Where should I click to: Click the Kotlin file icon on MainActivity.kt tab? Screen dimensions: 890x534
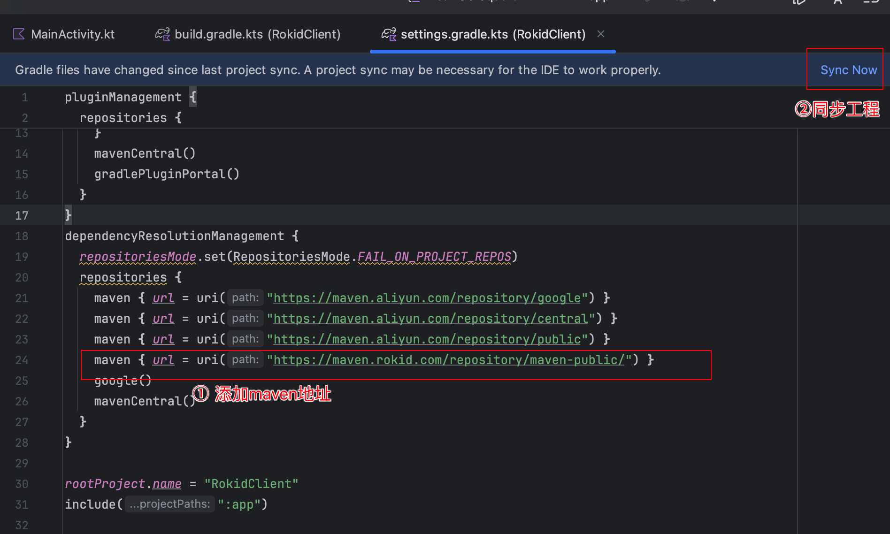[x=19, y=34]
